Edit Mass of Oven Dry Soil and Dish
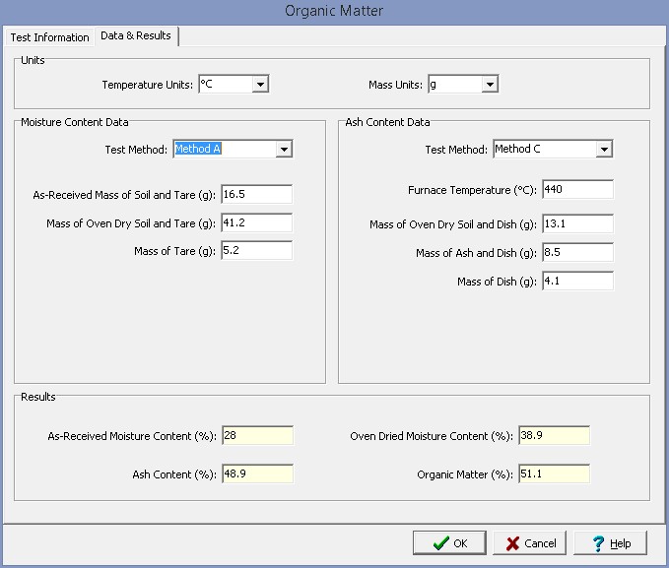The height and width of the screenshot is (568, 669). (576, 224)
